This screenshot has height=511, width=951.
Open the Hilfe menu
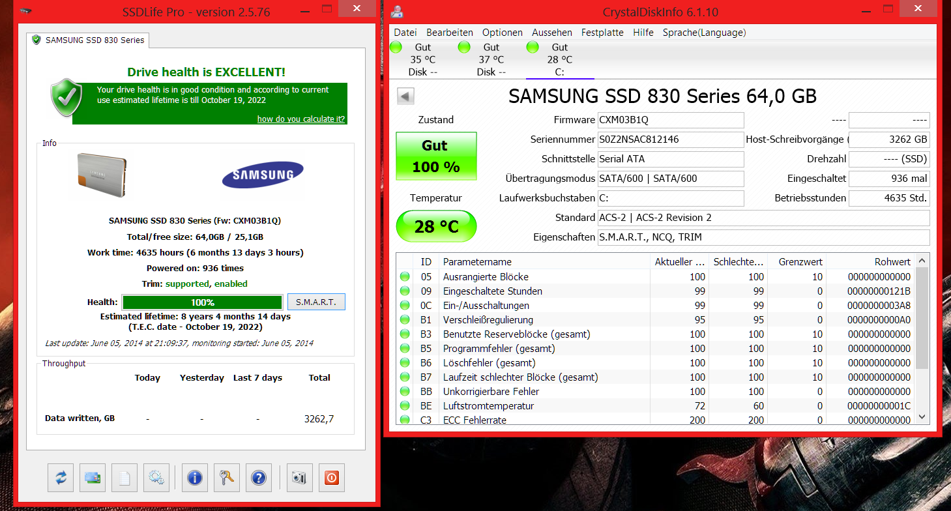[643, 33]
